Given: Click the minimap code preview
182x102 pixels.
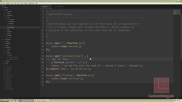Looking at the screenshot, I should point(177,12).
